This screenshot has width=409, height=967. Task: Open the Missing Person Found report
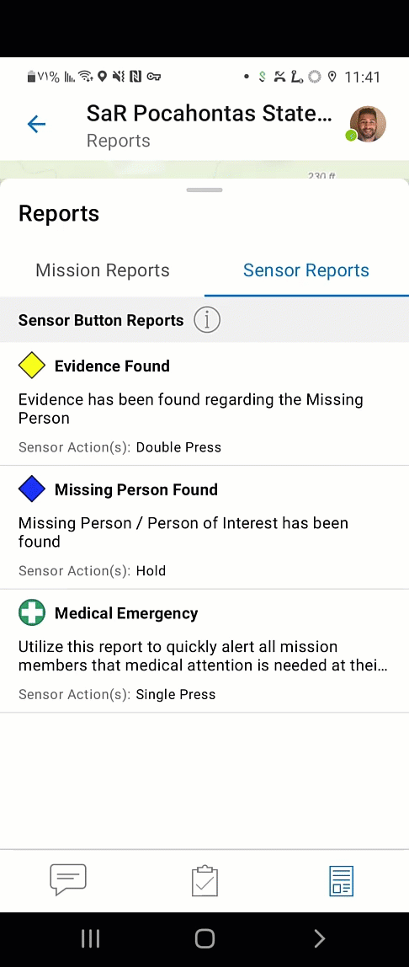(x=204, y=527)
